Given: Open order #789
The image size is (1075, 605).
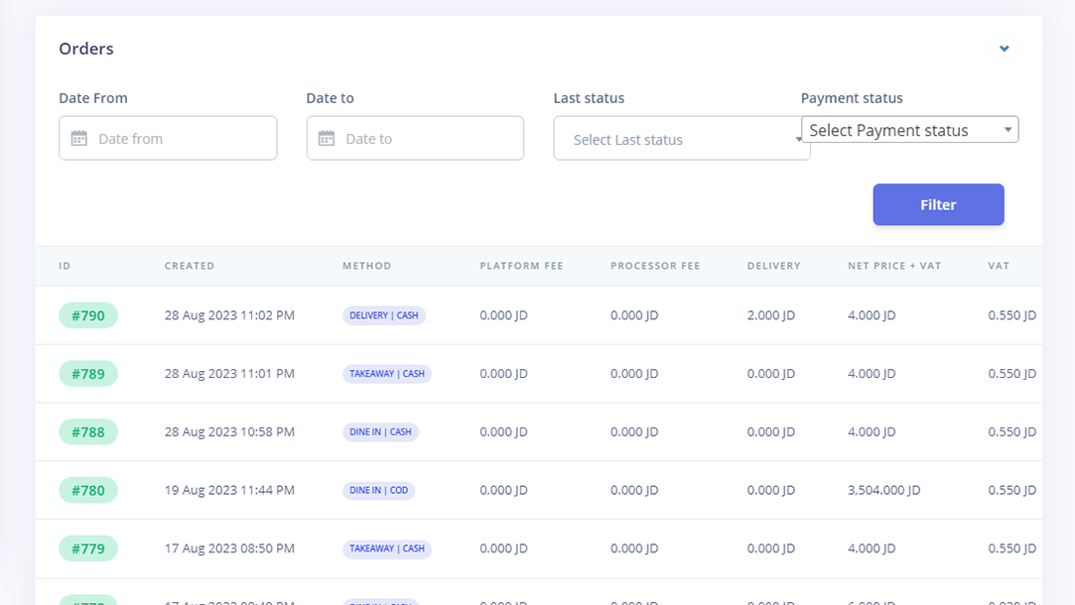Looking at the screenshot, I should pos(88,374).
